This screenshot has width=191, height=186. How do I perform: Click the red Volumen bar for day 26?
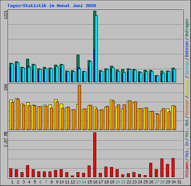pos(151,170)
